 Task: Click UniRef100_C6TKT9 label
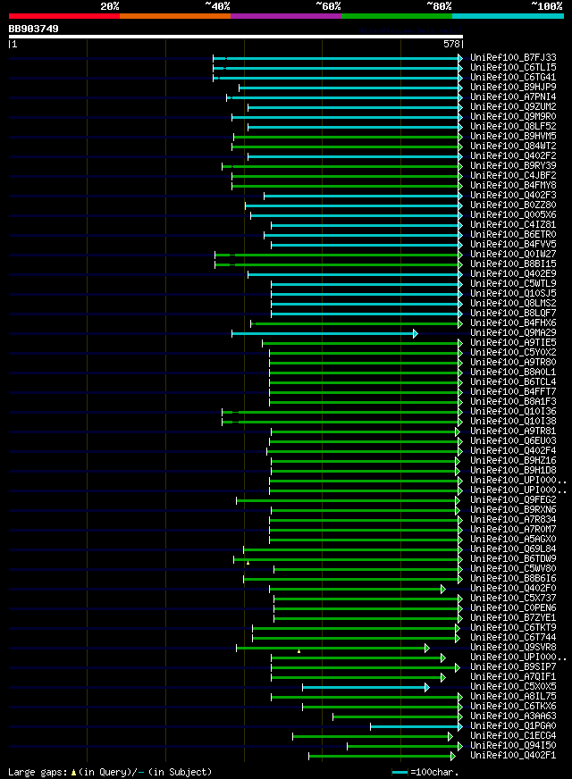pos(513,627)
